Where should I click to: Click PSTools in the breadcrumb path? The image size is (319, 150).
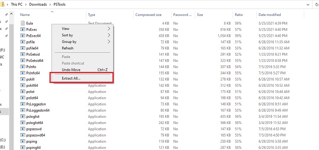[x=60, y=4]
